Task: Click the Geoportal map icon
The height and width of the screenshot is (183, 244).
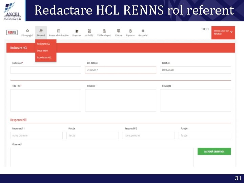Action: (x=143, y=31)
